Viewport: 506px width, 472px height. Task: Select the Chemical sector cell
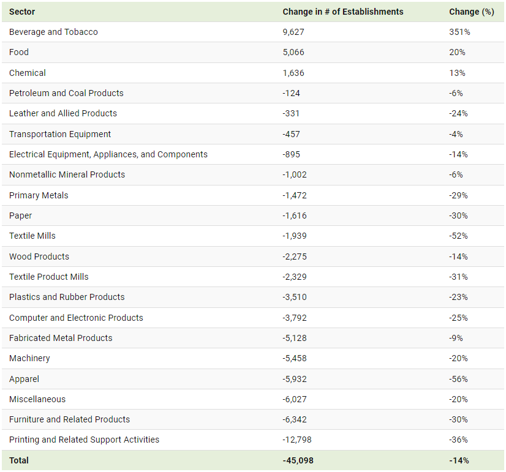coord(28,73)
